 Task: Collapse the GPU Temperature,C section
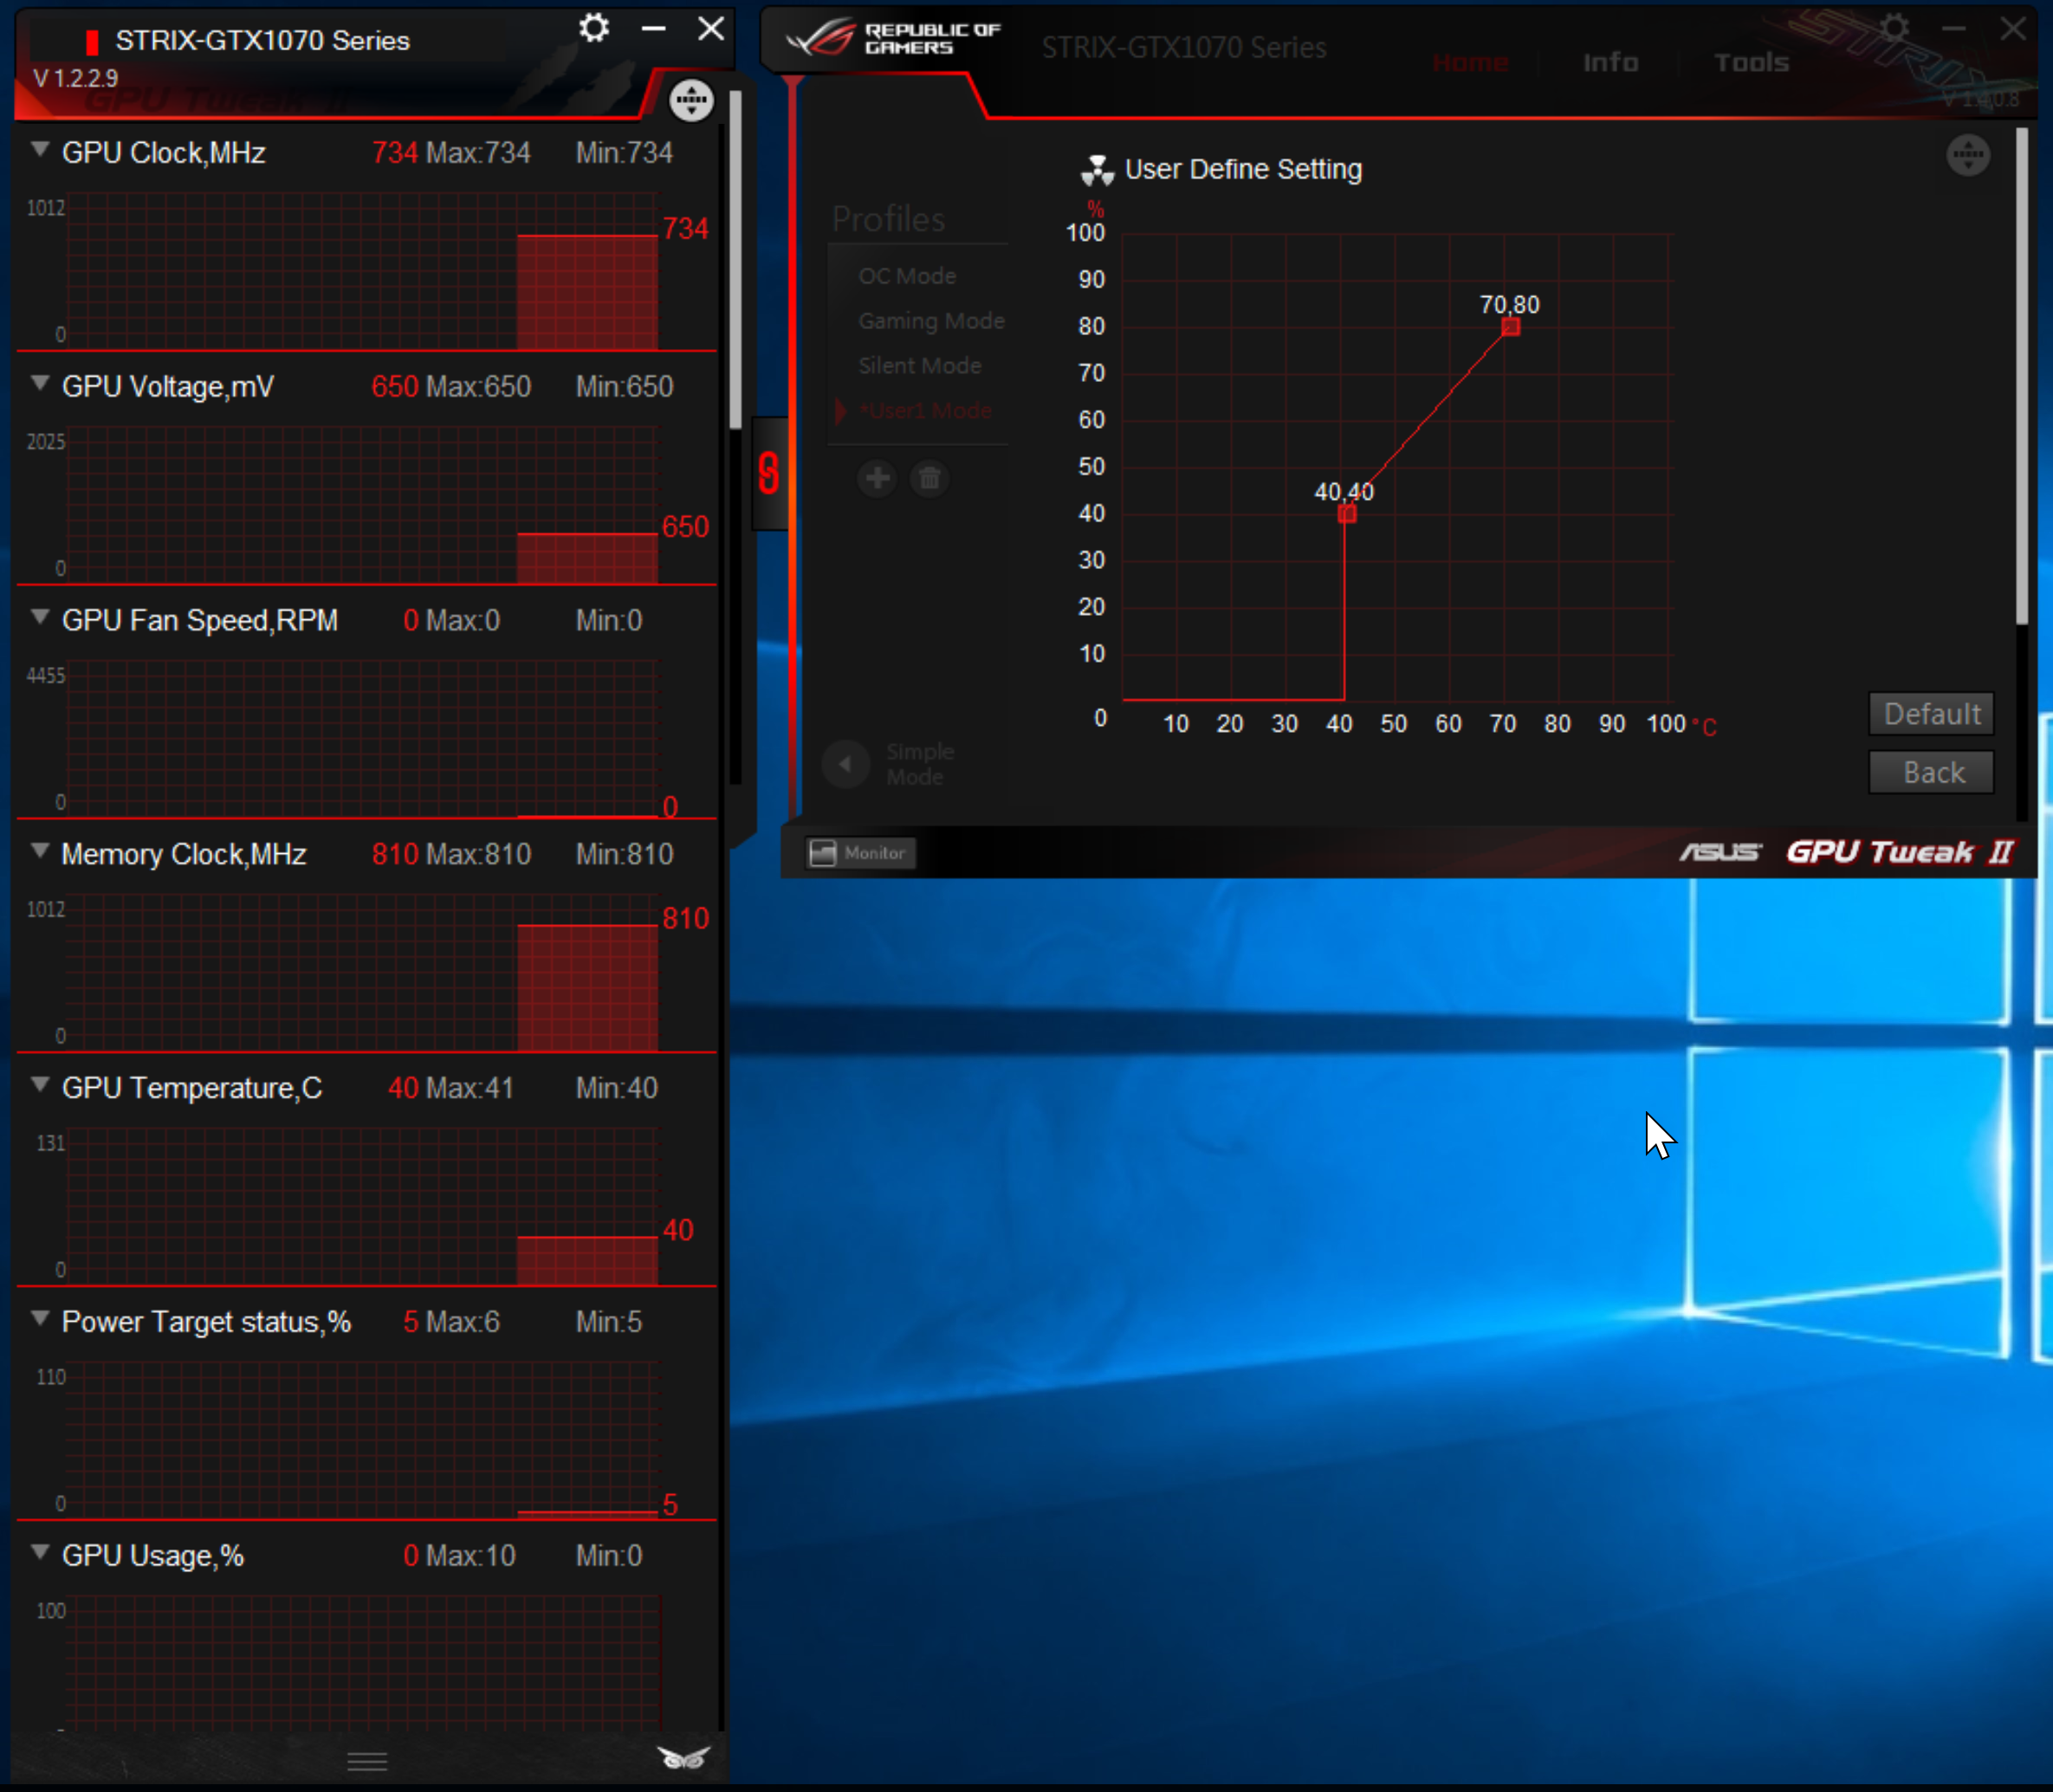tap(40, 1085)
